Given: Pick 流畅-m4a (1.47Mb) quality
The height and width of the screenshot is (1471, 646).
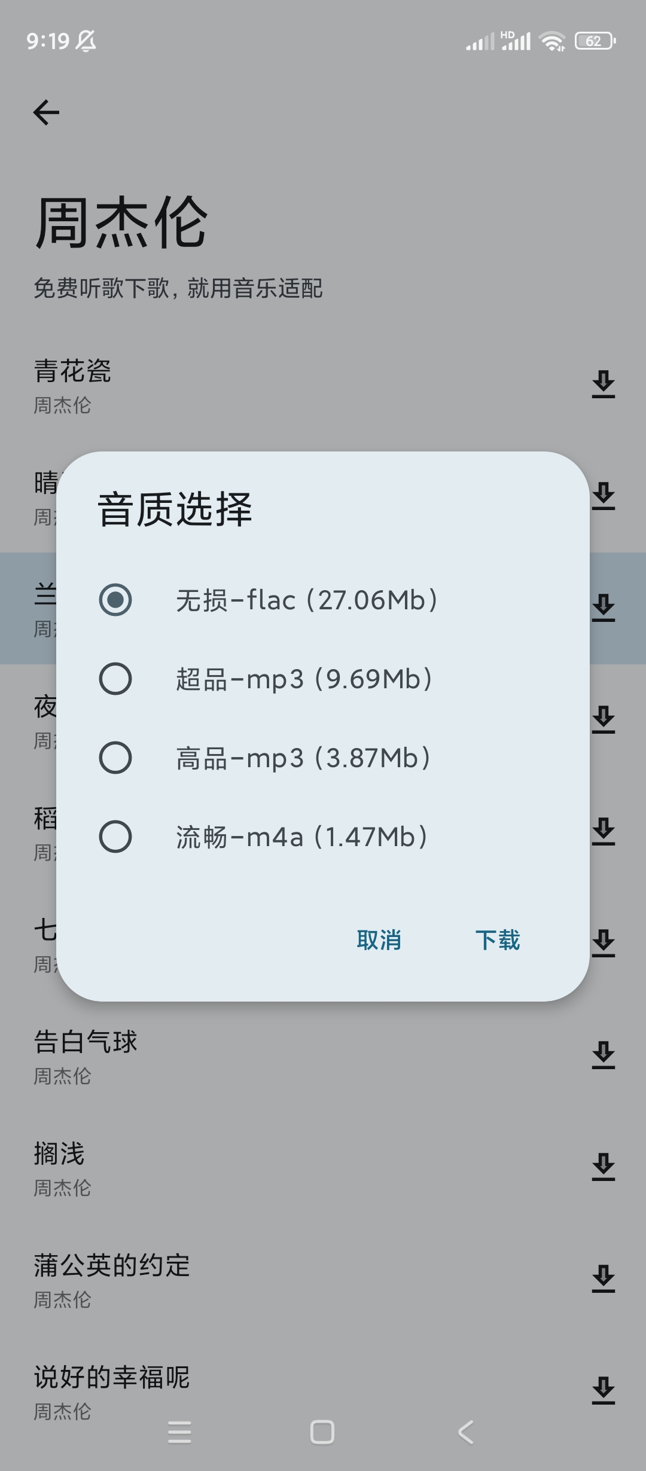Looking at the screenshot, I should pos(115,837).
